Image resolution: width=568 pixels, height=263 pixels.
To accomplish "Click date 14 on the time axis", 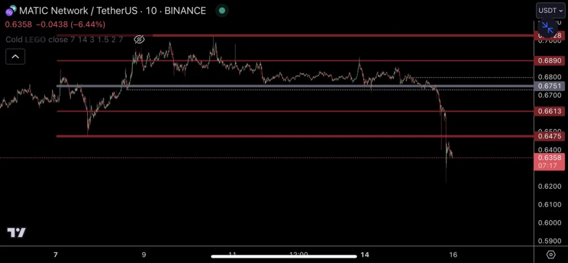I will 365,255.
